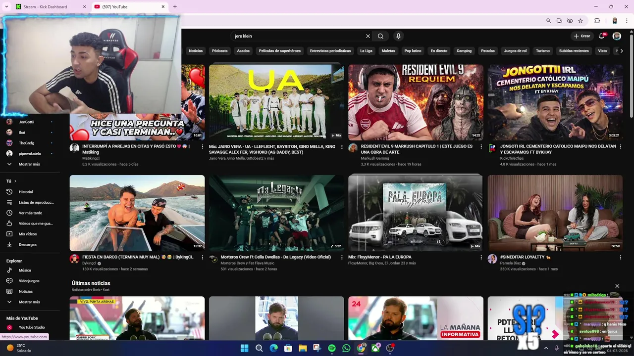
Task: Bookmark this page with the star icon
Action: pos(581,21)
